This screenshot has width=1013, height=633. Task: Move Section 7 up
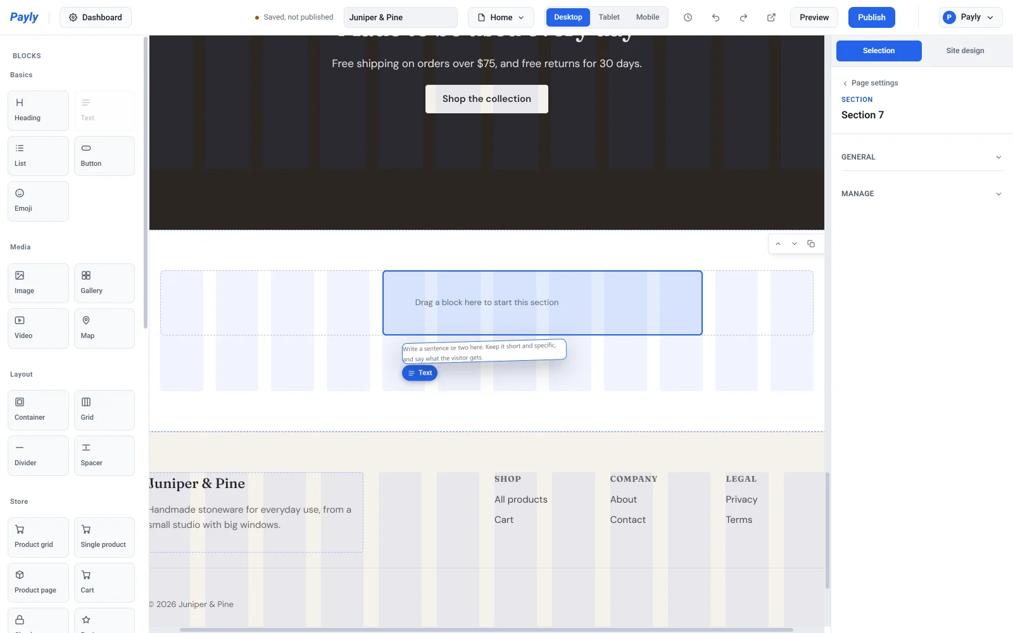pyautogui.click(x=778, y=244)
